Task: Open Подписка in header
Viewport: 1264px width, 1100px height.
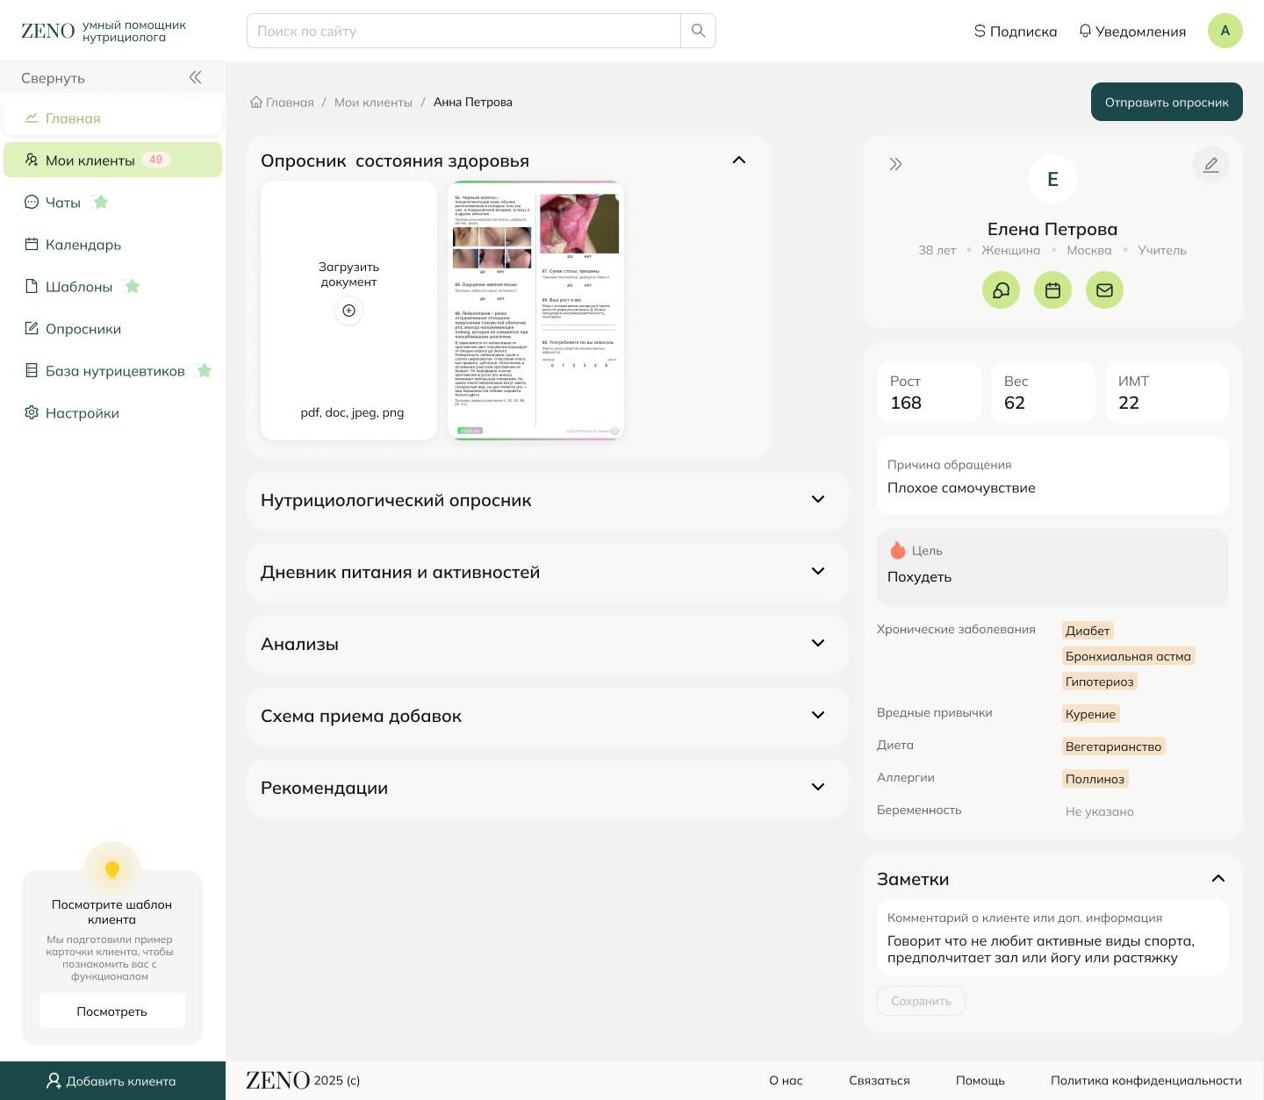Action: click(x=1016, y=32)
